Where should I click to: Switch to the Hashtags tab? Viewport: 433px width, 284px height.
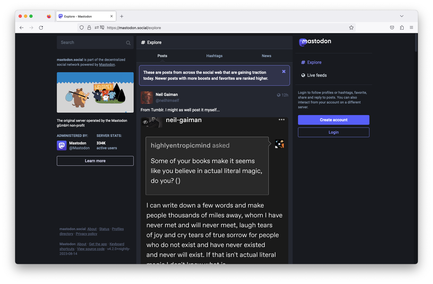click(214, 56)
